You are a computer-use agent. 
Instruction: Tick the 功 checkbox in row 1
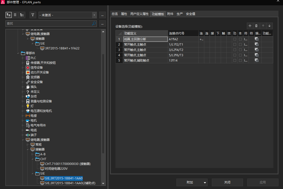[235, 39]
